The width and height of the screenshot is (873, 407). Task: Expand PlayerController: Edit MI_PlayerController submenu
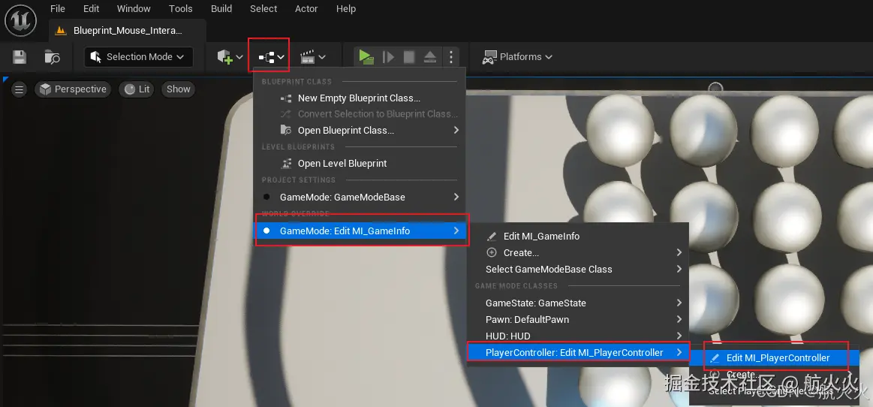578,352
